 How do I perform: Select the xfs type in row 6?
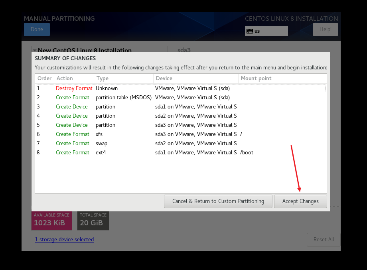click(x=99, y=134)
